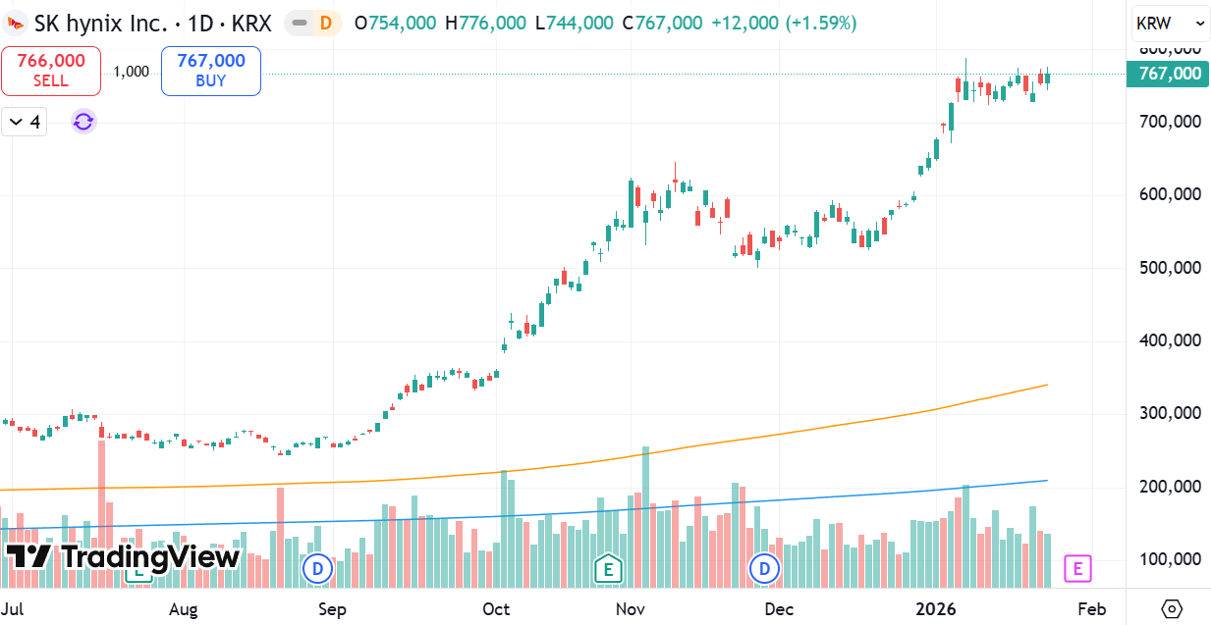Click the H776,000 high value
Screen dimensions: 1211x625
pyautogui.click(x=485, y=23)
